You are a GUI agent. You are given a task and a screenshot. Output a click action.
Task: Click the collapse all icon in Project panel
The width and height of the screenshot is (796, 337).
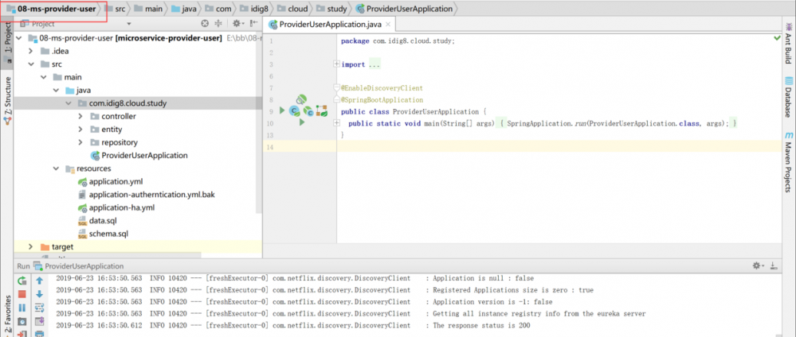219,24
